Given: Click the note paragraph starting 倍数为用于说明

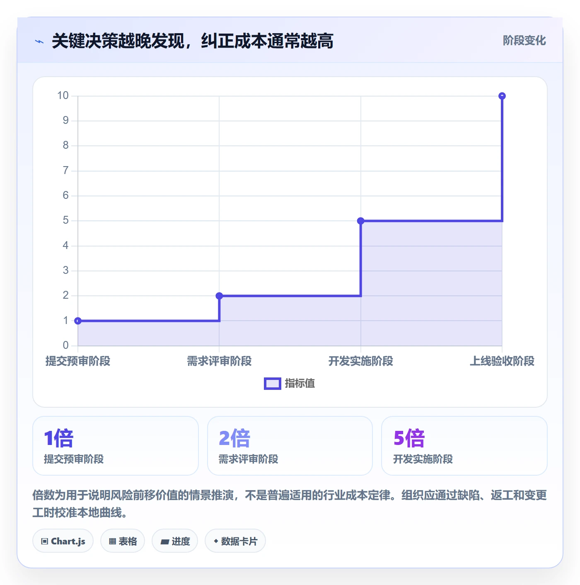Looking at the screenshot, I should 290,504.
